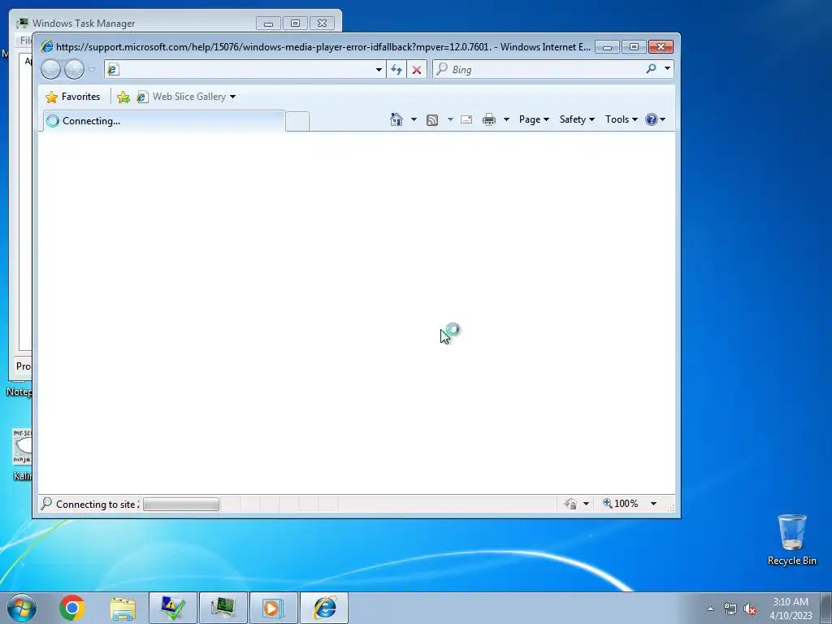Image resolution: width=832 pixels, height=624 pixels.
Task: Switch to Windows Media Player taskbar button
Action: 273,608
